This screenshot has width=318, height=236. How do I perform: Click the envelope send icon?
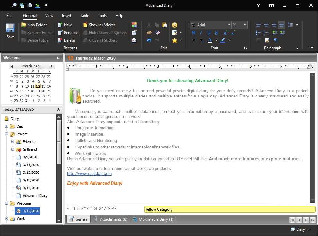134,40
